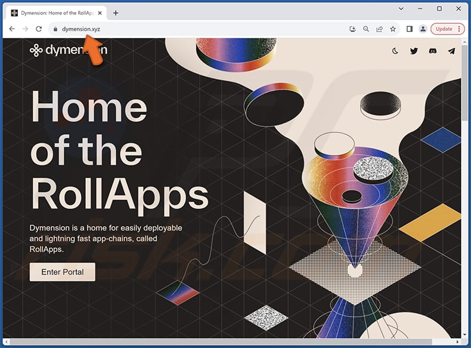Open the browser side panel
The width and height of the screenshot is (471, 348).
click(410, 29)
